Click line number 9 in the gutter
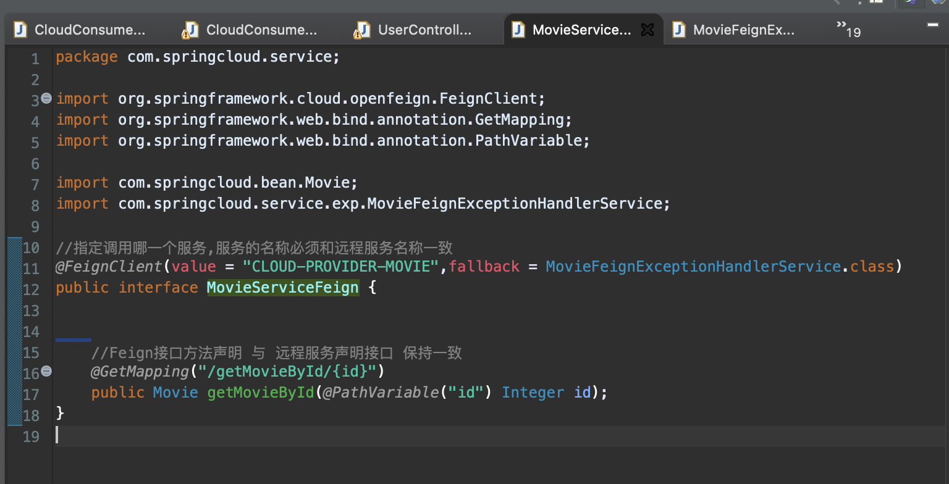This screenshot has width=949, height=484. [x=35, y=227]
